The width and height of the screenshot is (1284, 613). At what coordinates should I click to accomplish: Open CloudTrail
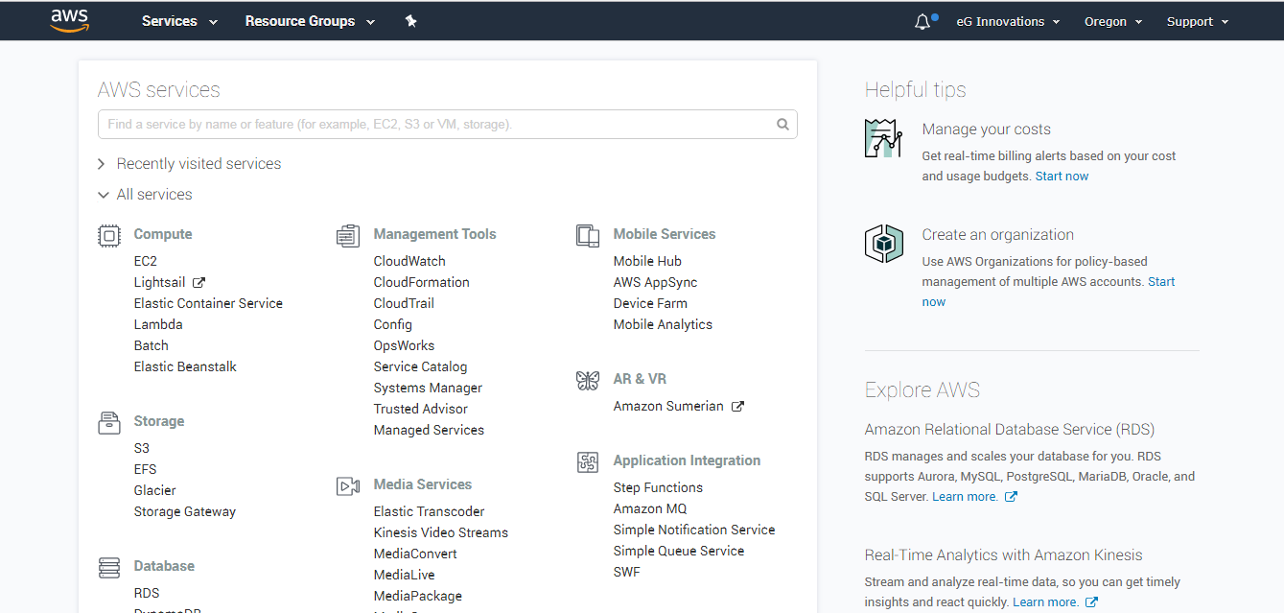pos(404,303)
